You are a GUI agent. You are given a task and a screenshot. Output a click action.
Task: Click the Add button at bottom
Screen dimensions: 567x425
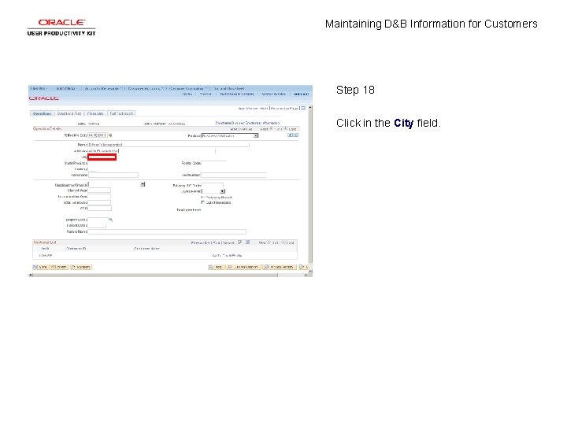pyautogui.click(x=216, y=267)
